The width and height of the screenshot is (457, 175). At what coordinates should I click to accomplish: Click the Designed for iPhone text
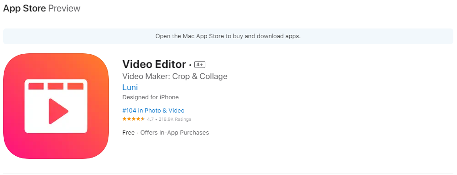[x=150, y=97]
